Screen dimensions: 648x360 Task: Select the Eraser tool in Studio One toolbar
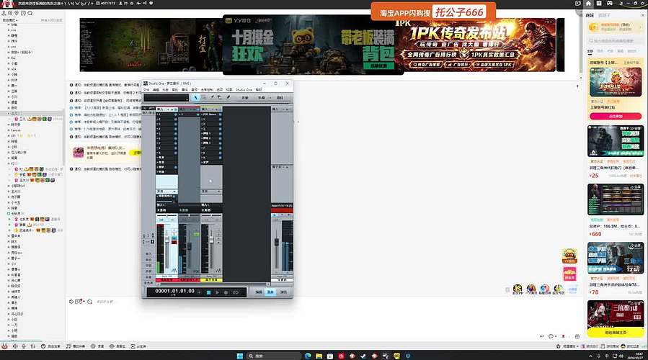click(x=219, y=97)
